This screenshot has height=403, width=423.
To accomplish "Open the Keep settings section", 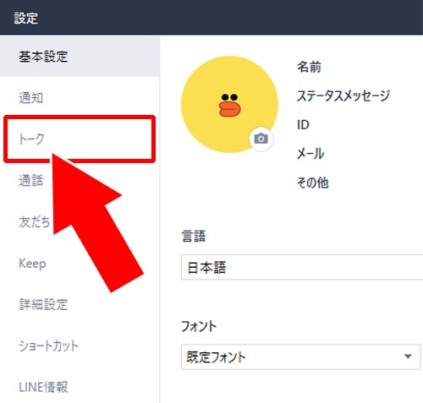I will (x=32, y=264).
